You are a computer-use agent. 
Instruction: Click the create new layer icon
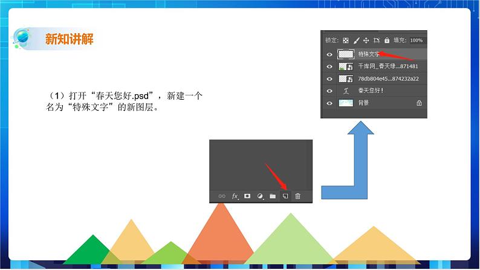285,196
